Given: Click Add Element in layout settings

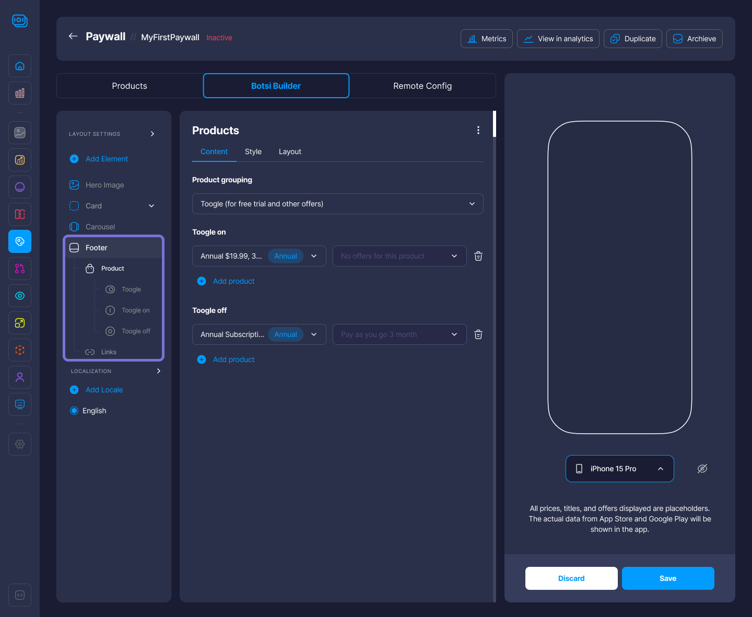Looking at the screenshot, I should tap(107, 159).
